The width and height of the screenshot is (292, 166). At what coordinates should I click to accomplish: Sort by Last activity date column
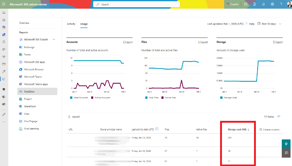143,130
